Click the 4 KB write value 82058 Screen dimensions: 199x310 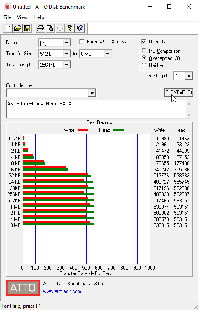pyautogui.click(x=162, y=157)
